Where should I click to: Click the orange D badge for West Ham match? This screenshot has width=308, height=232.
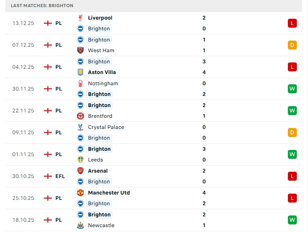point(292,45)
